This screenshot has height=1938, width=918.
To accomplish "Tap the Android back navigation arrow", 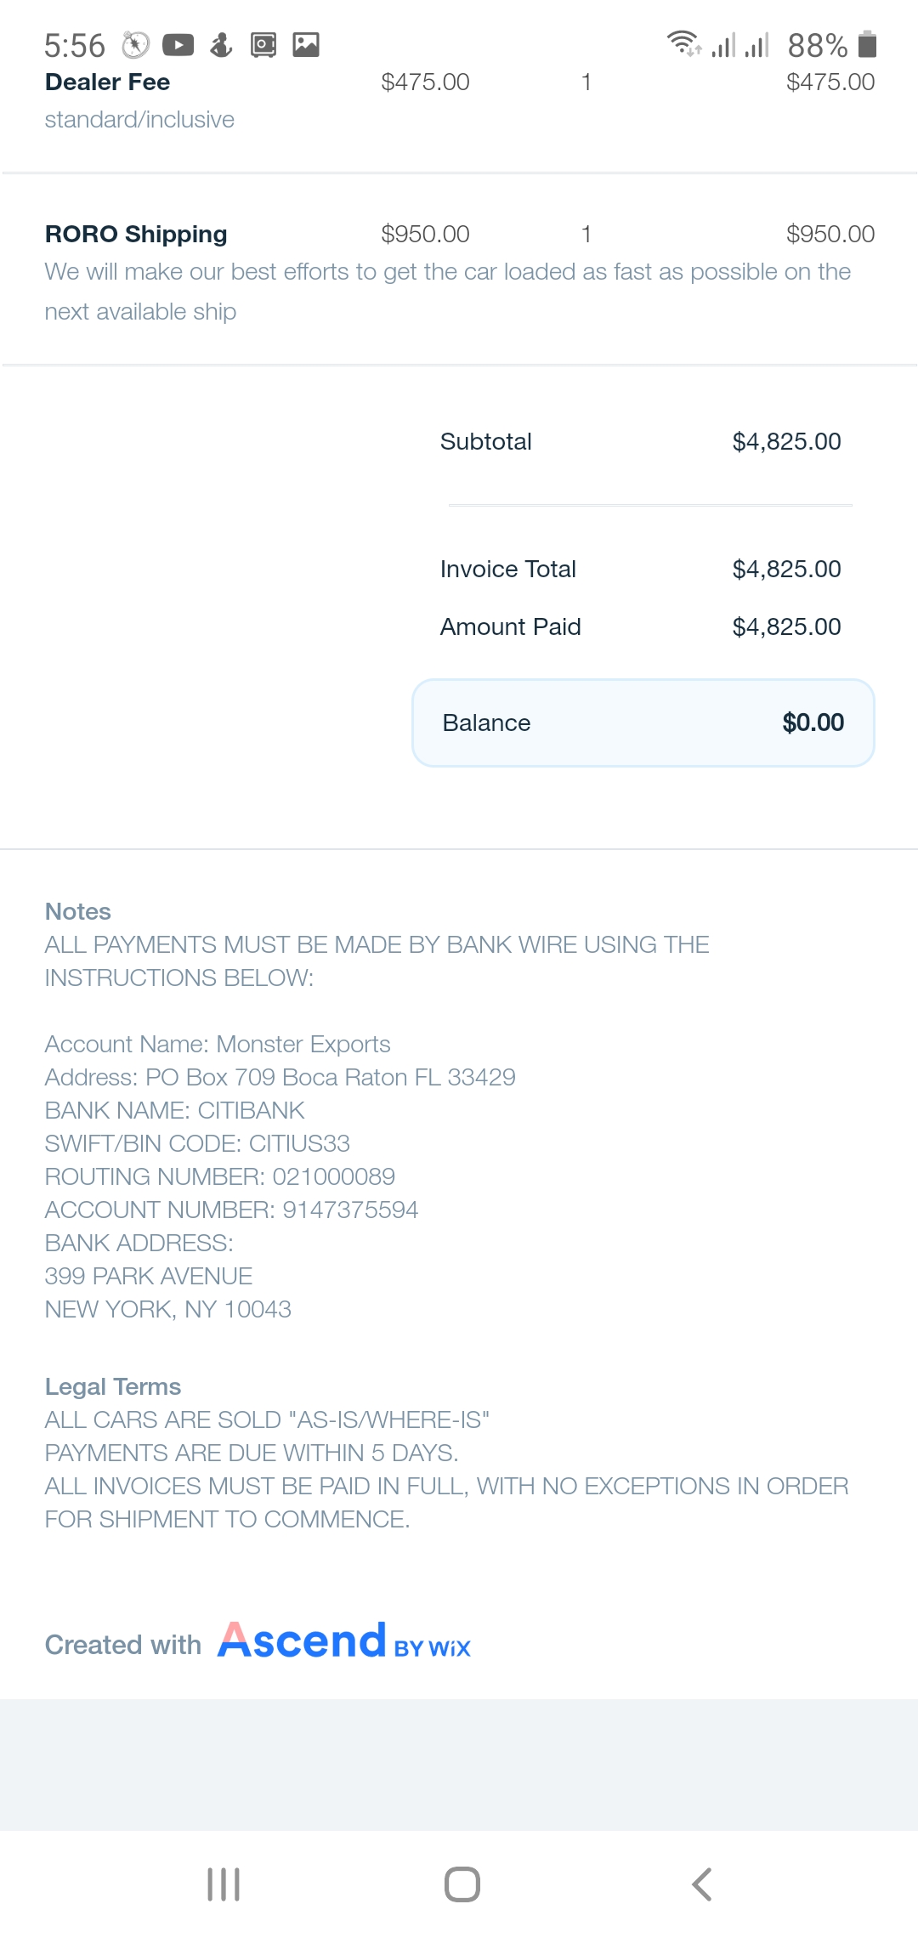I will point(701,1884).
